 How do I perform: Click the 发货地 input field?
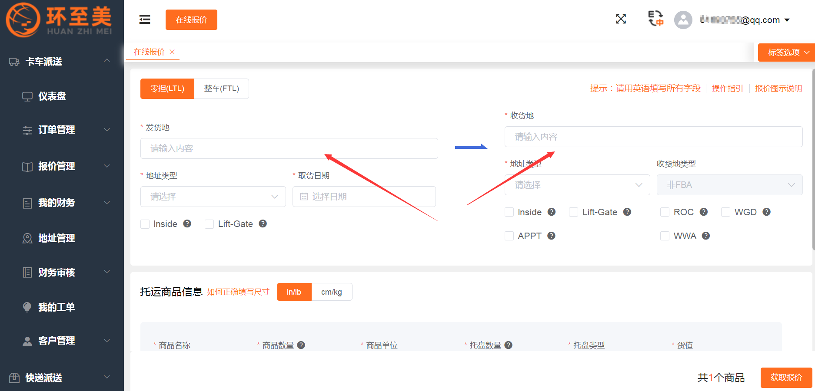coord(289,148)
